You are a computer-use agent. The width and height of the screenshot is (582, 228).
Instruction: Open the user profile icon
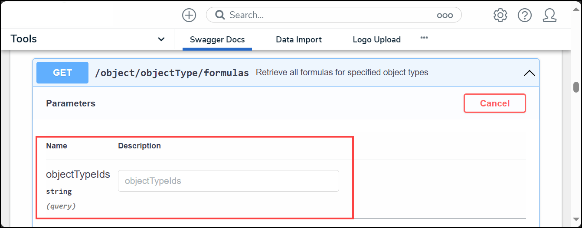[549, 15]
